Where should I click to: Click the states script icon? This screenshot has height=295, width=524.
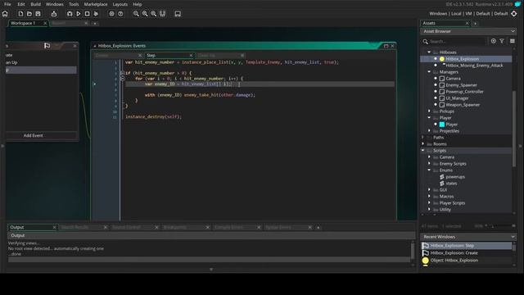(442, 184)
